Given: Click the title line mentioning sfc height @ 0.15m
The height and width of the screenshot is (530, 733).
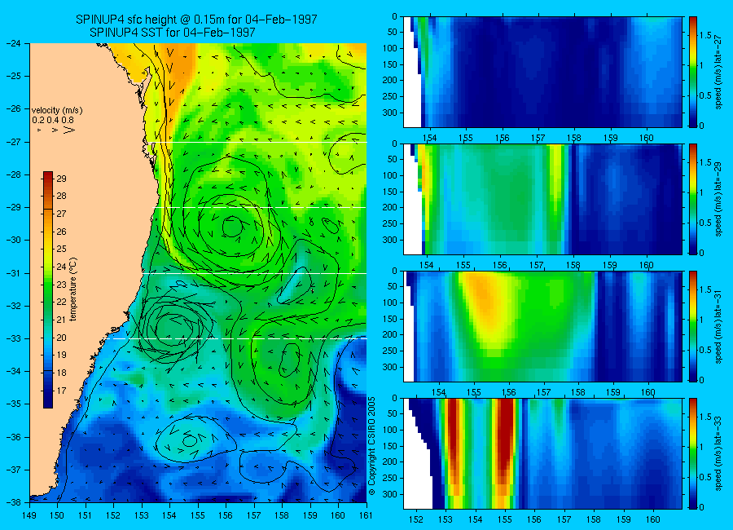Looking at the screenshot, I should (196, 20).
